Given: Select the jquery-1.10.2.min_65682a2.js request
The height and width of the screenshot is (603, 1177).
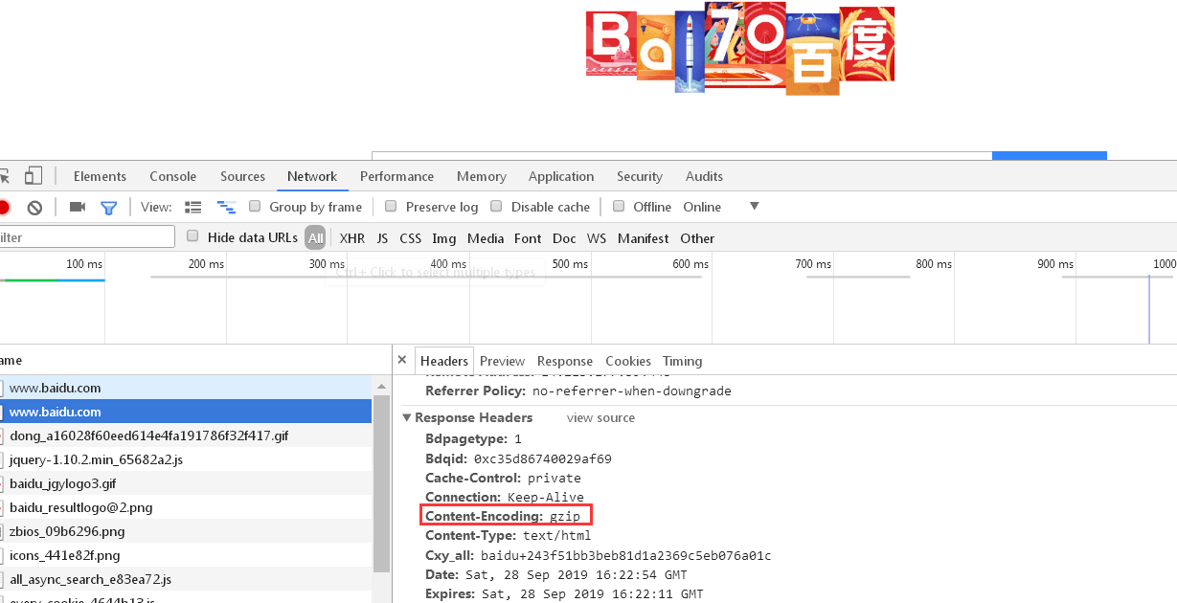Looking at the screenshot, I should point(186,459).
